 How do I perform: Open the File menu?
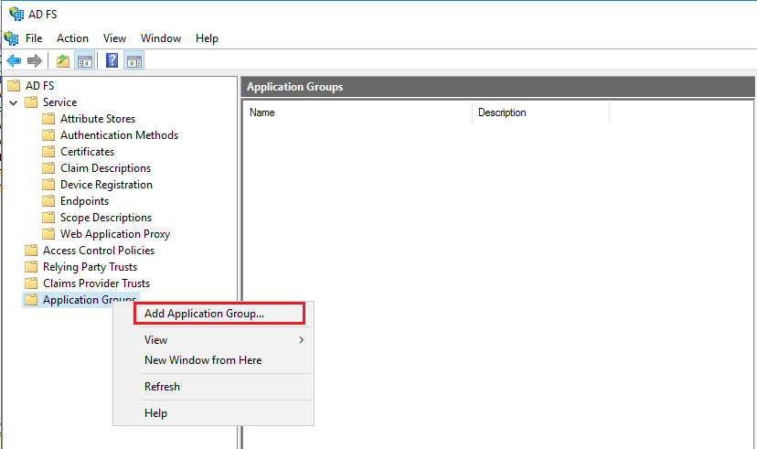(34, 38)
